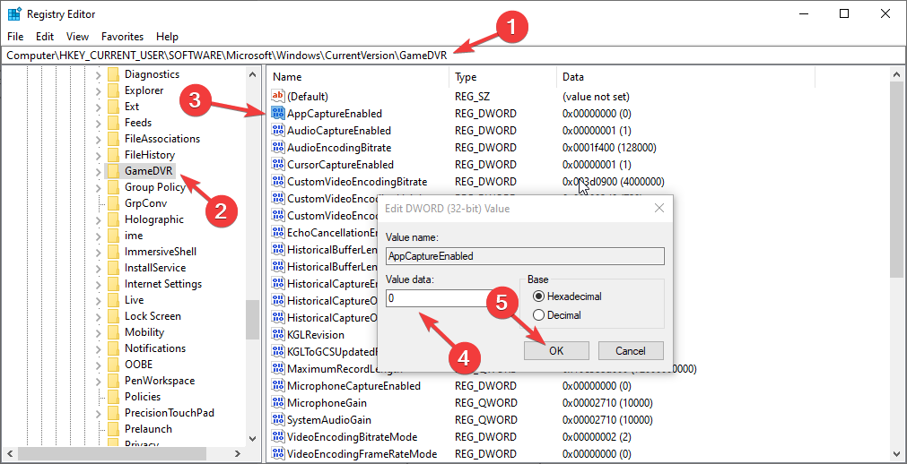
Task: Expand the Mobility tree node
Action: pyautogui.click(x=98, y=333)
